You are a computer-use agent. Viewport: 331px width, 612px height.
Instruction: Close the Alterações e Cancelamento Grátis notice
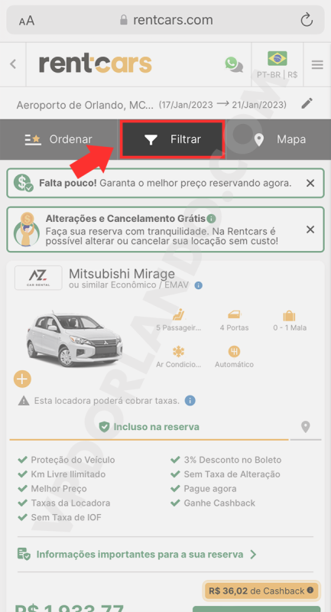pyautogui.click(x=310, y=229)
